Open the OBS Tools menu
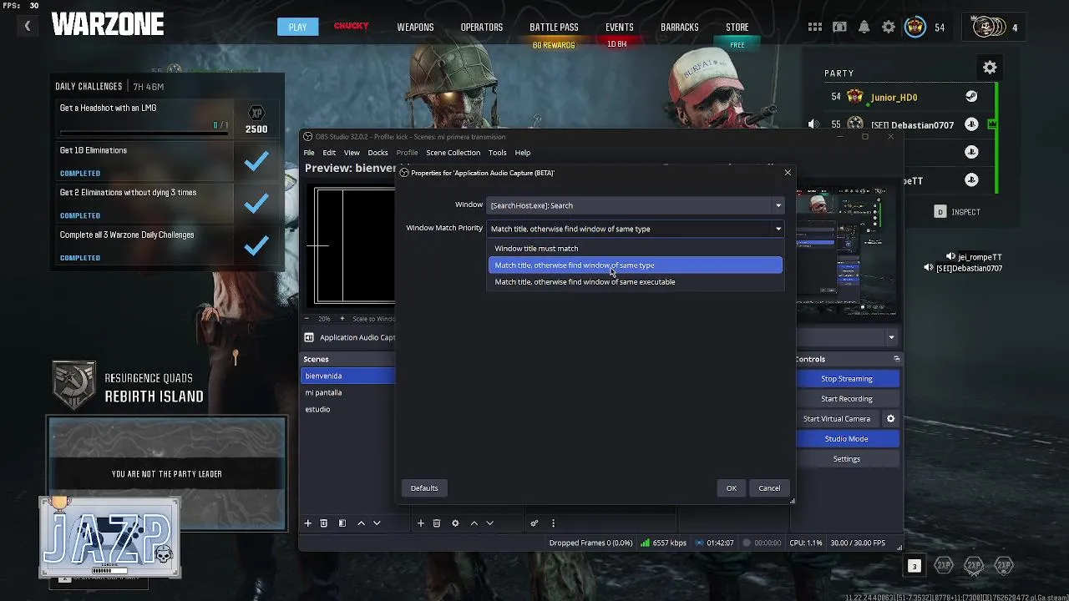The width and height of the screenshot is (1069, 601). click(x=497, y=153)
